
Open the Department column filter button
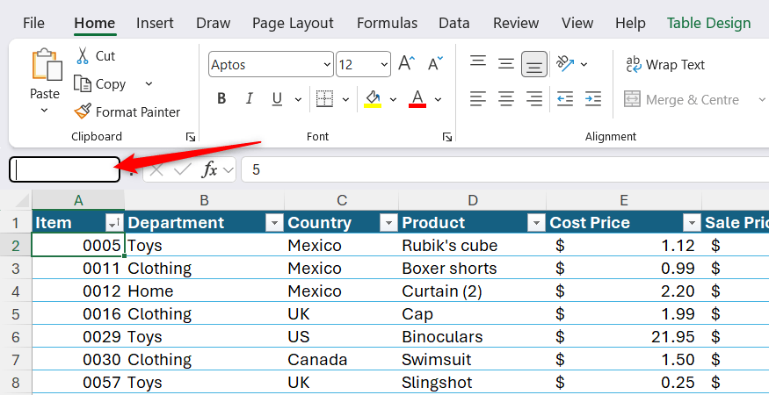click(x=274, y=223)
